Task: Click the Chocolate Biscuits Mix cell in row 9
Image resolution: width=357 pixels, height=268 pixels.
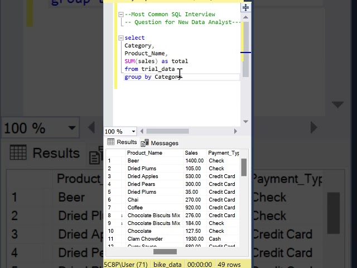Action: 154,223
